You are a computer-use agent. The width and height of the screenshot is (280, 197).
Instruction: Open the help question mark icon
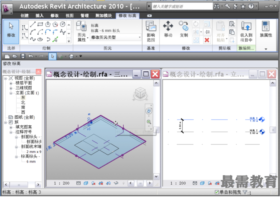click(251, 7)
